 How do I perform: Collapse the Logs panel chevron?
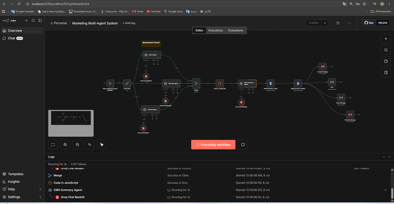(389, 157)
